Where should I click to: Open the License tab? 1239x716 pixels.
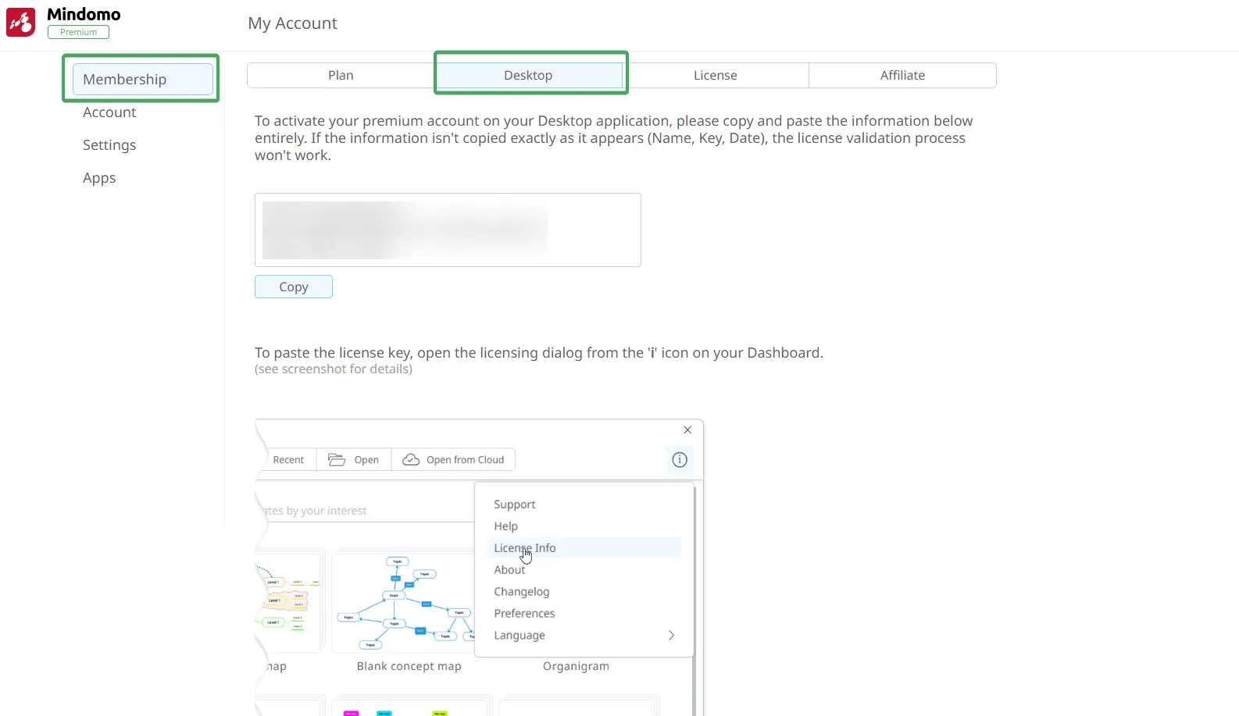pyautogui.click(x=715, y=76)
